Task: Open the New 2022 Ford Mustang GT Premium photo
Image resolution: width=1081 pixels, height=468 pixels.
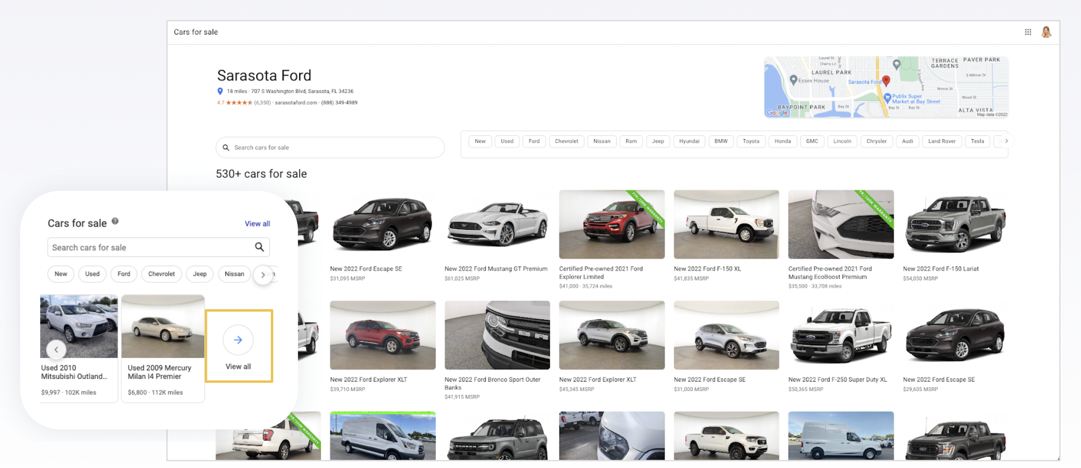Action: [497, 224]
